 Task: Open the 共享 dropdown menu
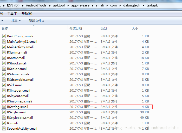pos(16,20)
